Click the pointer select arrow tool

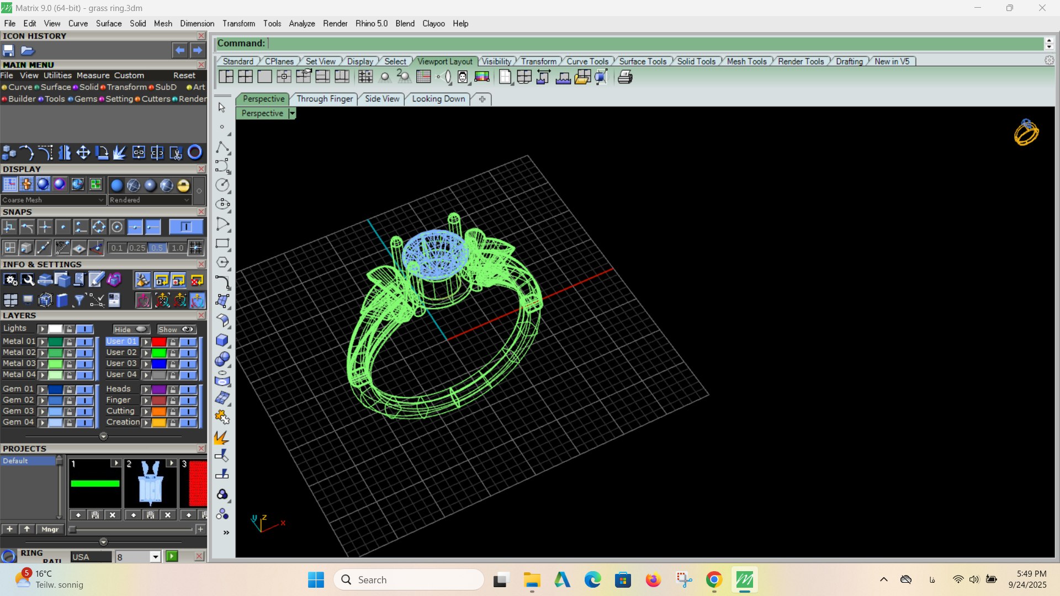tap(222, 108)
